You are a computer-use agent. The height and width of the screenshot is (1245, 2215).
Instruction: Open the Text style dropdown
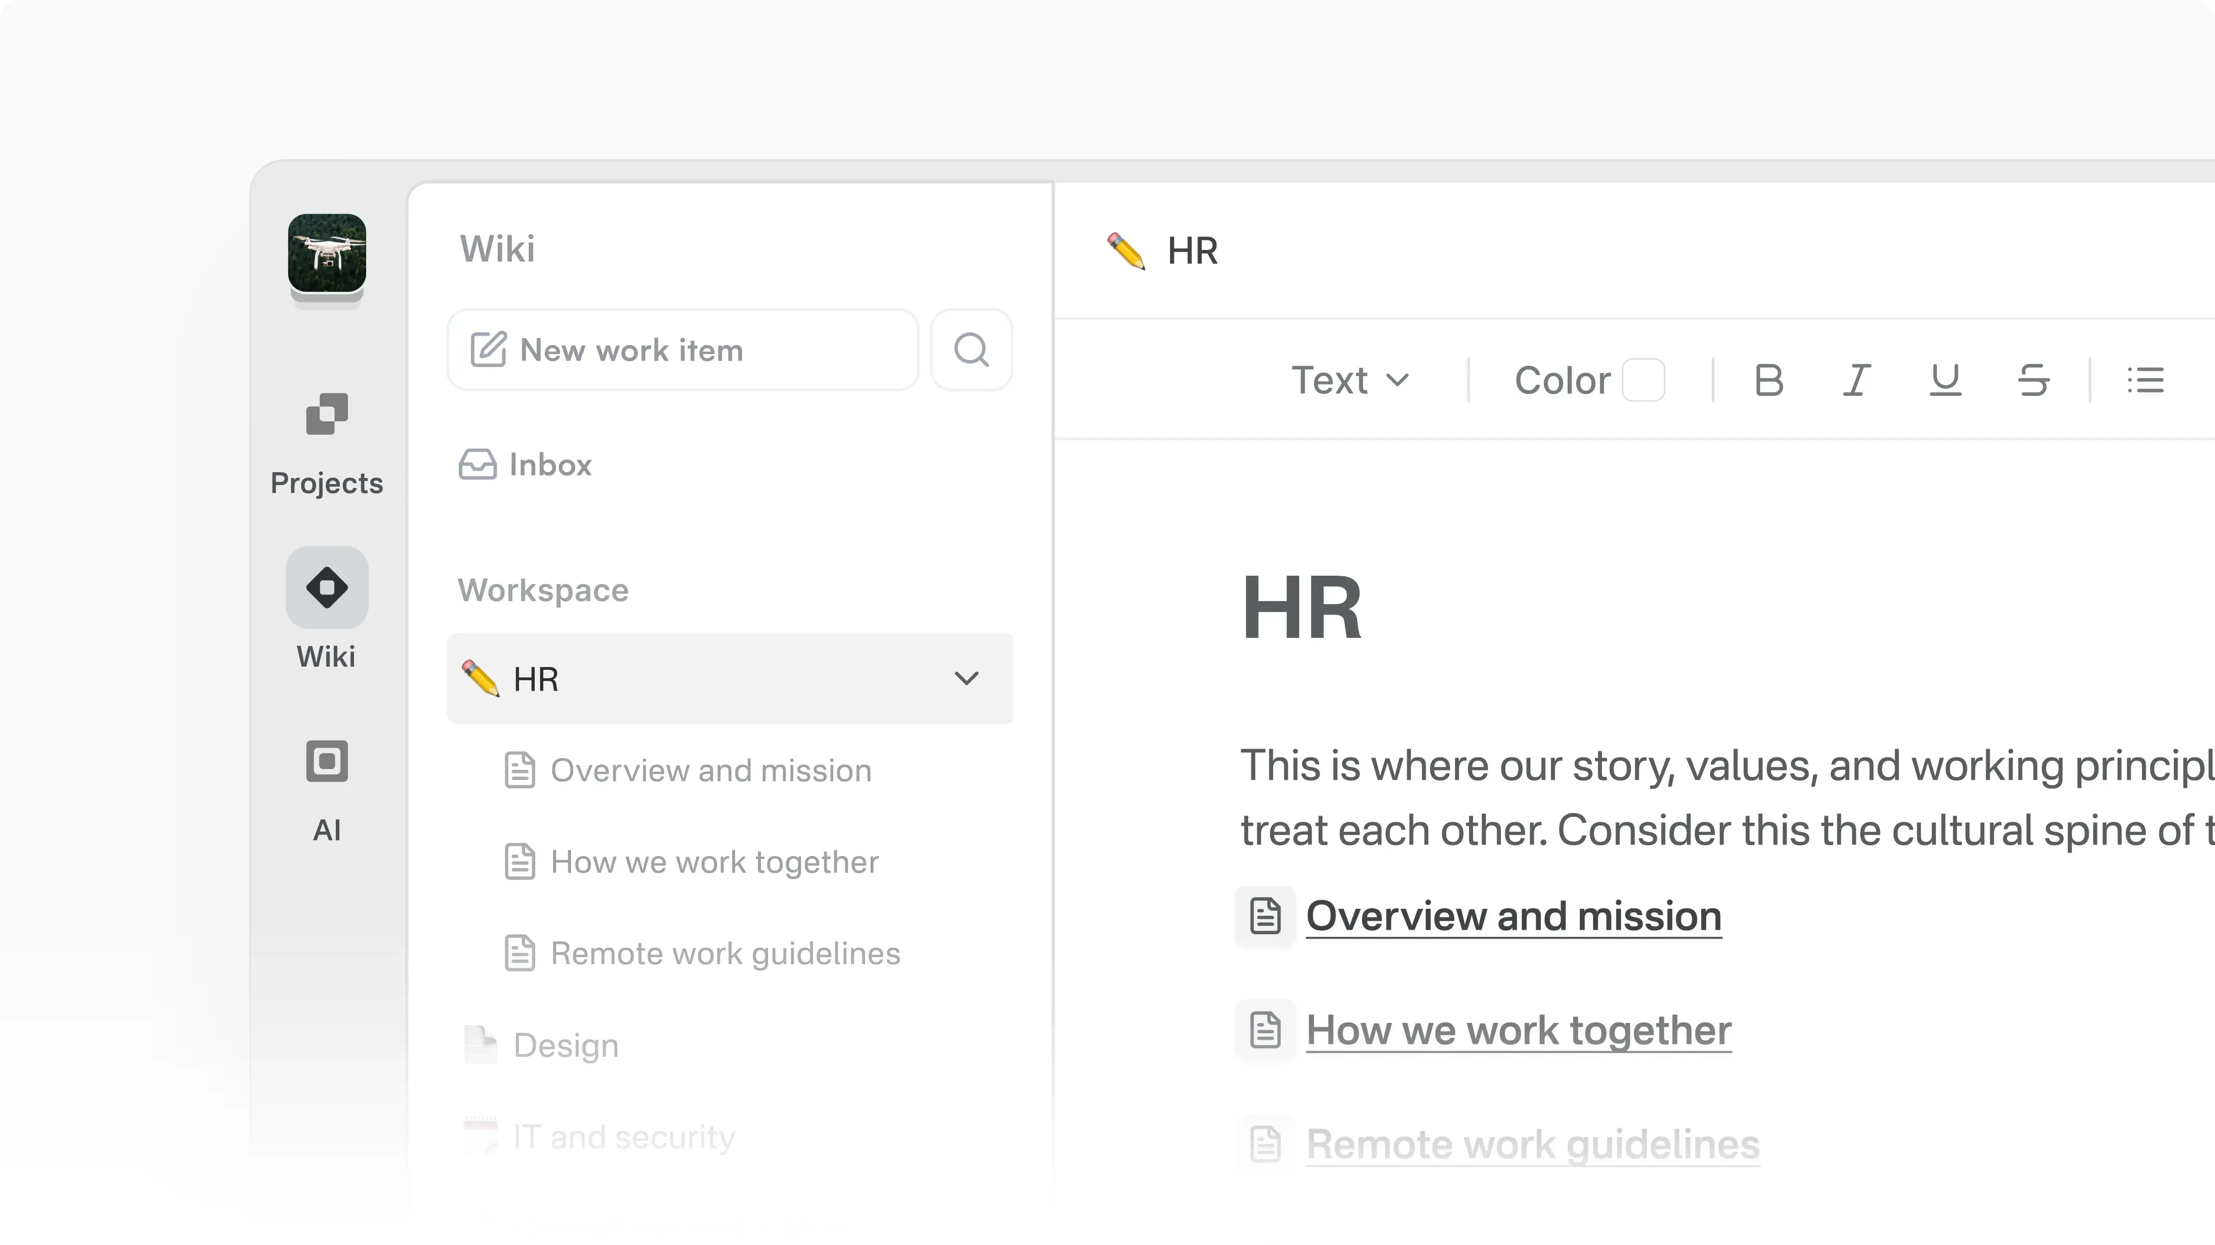coord(1350,380)
